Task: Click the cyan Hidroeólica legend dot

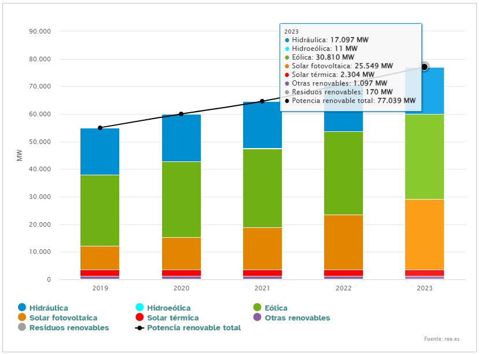Action: click(x=139, y=307)
